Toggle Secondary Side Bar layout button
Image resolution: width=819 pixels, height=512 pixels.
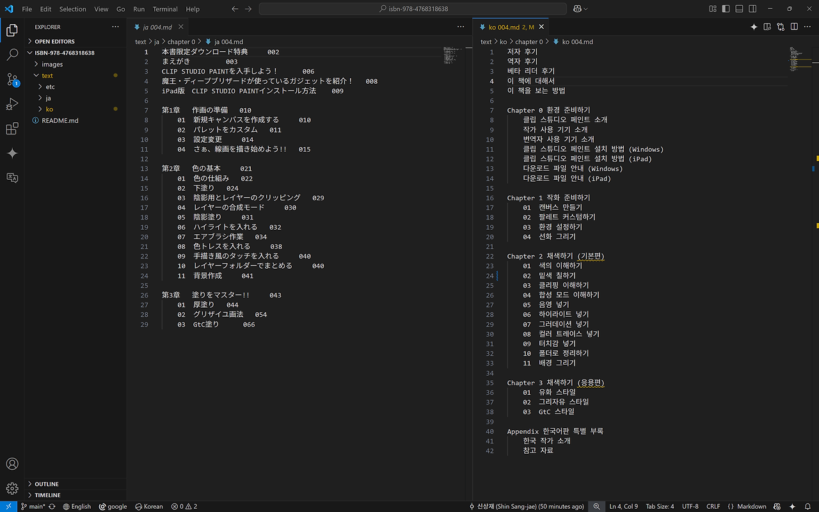point(752,9)
